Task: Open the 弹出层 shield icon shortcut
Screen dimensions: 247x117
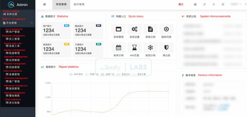Action: [x=166, y=48]
